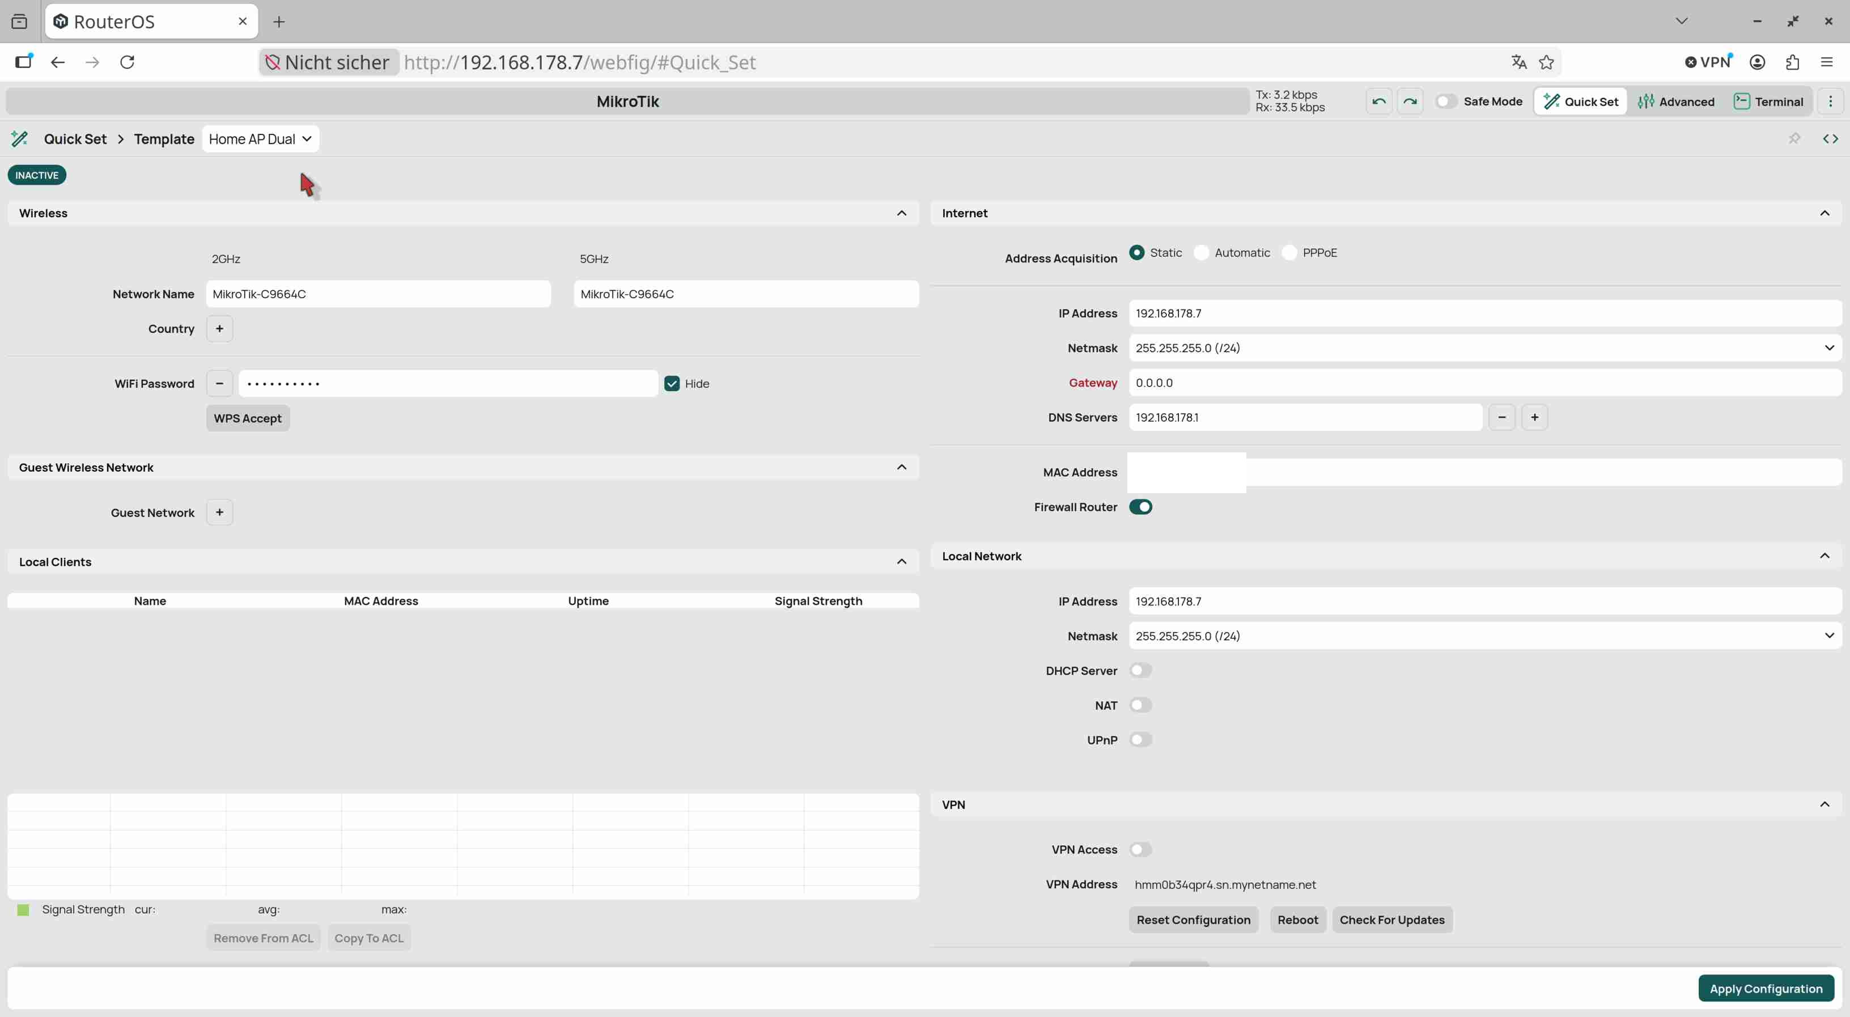Image resolution: width=1850 pixels, height=1017 pixels.
Task: Open browser extensions puzzle icon
Action: 1793,62
